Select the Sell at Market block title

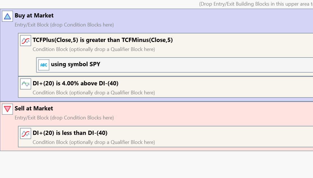pyautogui.click(x=34, y=108)
